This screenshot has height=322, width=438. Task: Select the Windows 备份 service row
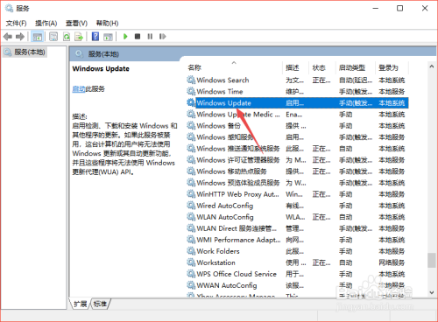(297, 125)
